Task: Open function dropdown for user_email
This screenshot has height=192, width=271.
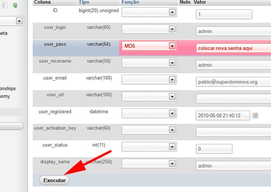Action: click(172, 79)
